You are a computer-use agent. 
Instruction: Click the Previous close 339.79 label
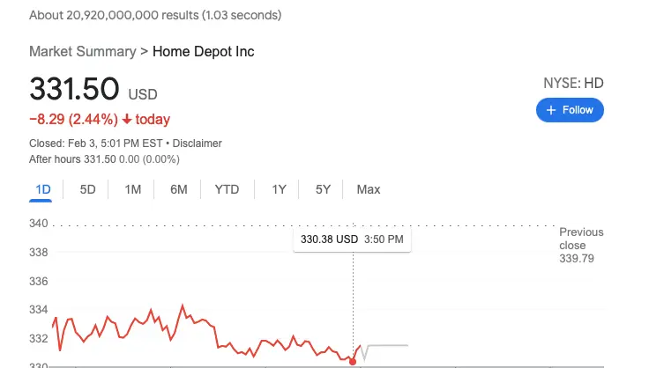point(581,245)
